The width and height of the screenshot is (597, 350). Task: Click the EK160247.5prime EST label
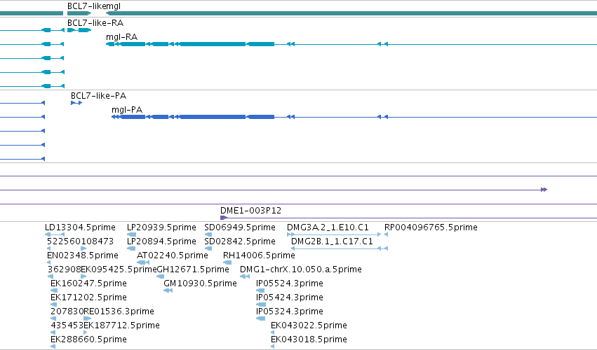coord(88,283)
